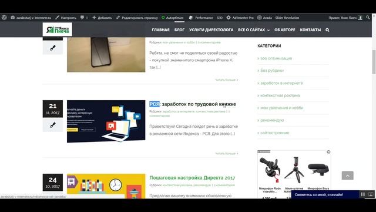Click the Микрофон Rode VideoMic product image
Image resolution: width=376 pixels, height=212 pixels.
coord(270,170)
